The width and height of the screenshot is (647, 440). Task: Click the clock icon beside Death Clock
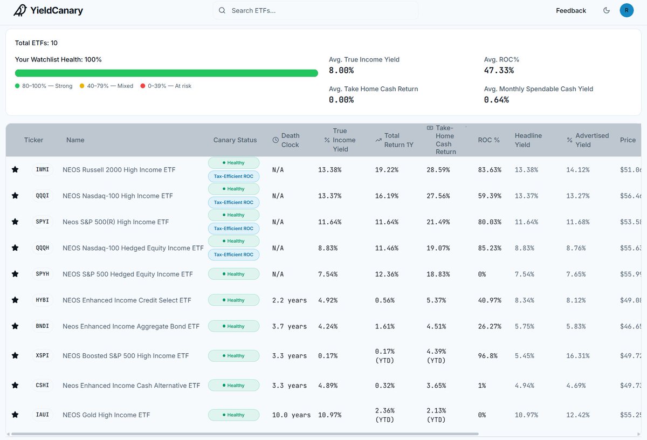[x=276, y=140]
